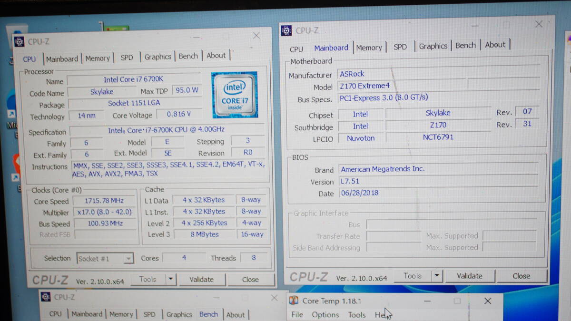Click the CPU-Z icon in the bottom window title bar
Image resolution: width=571 pixels, height=321 pixels.
(x=46, y=297)
